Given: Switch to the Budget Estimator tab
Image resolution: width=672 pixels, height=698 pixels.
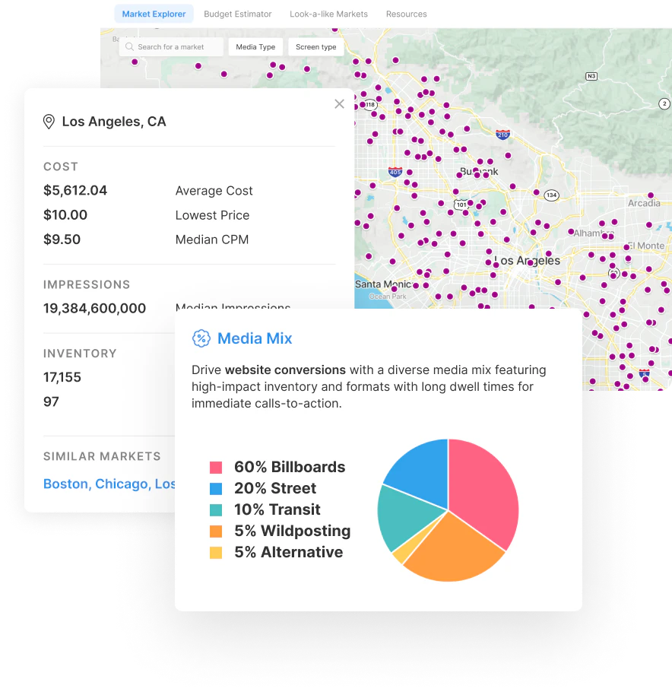Looking at the screenshot, I should point(238,14).
